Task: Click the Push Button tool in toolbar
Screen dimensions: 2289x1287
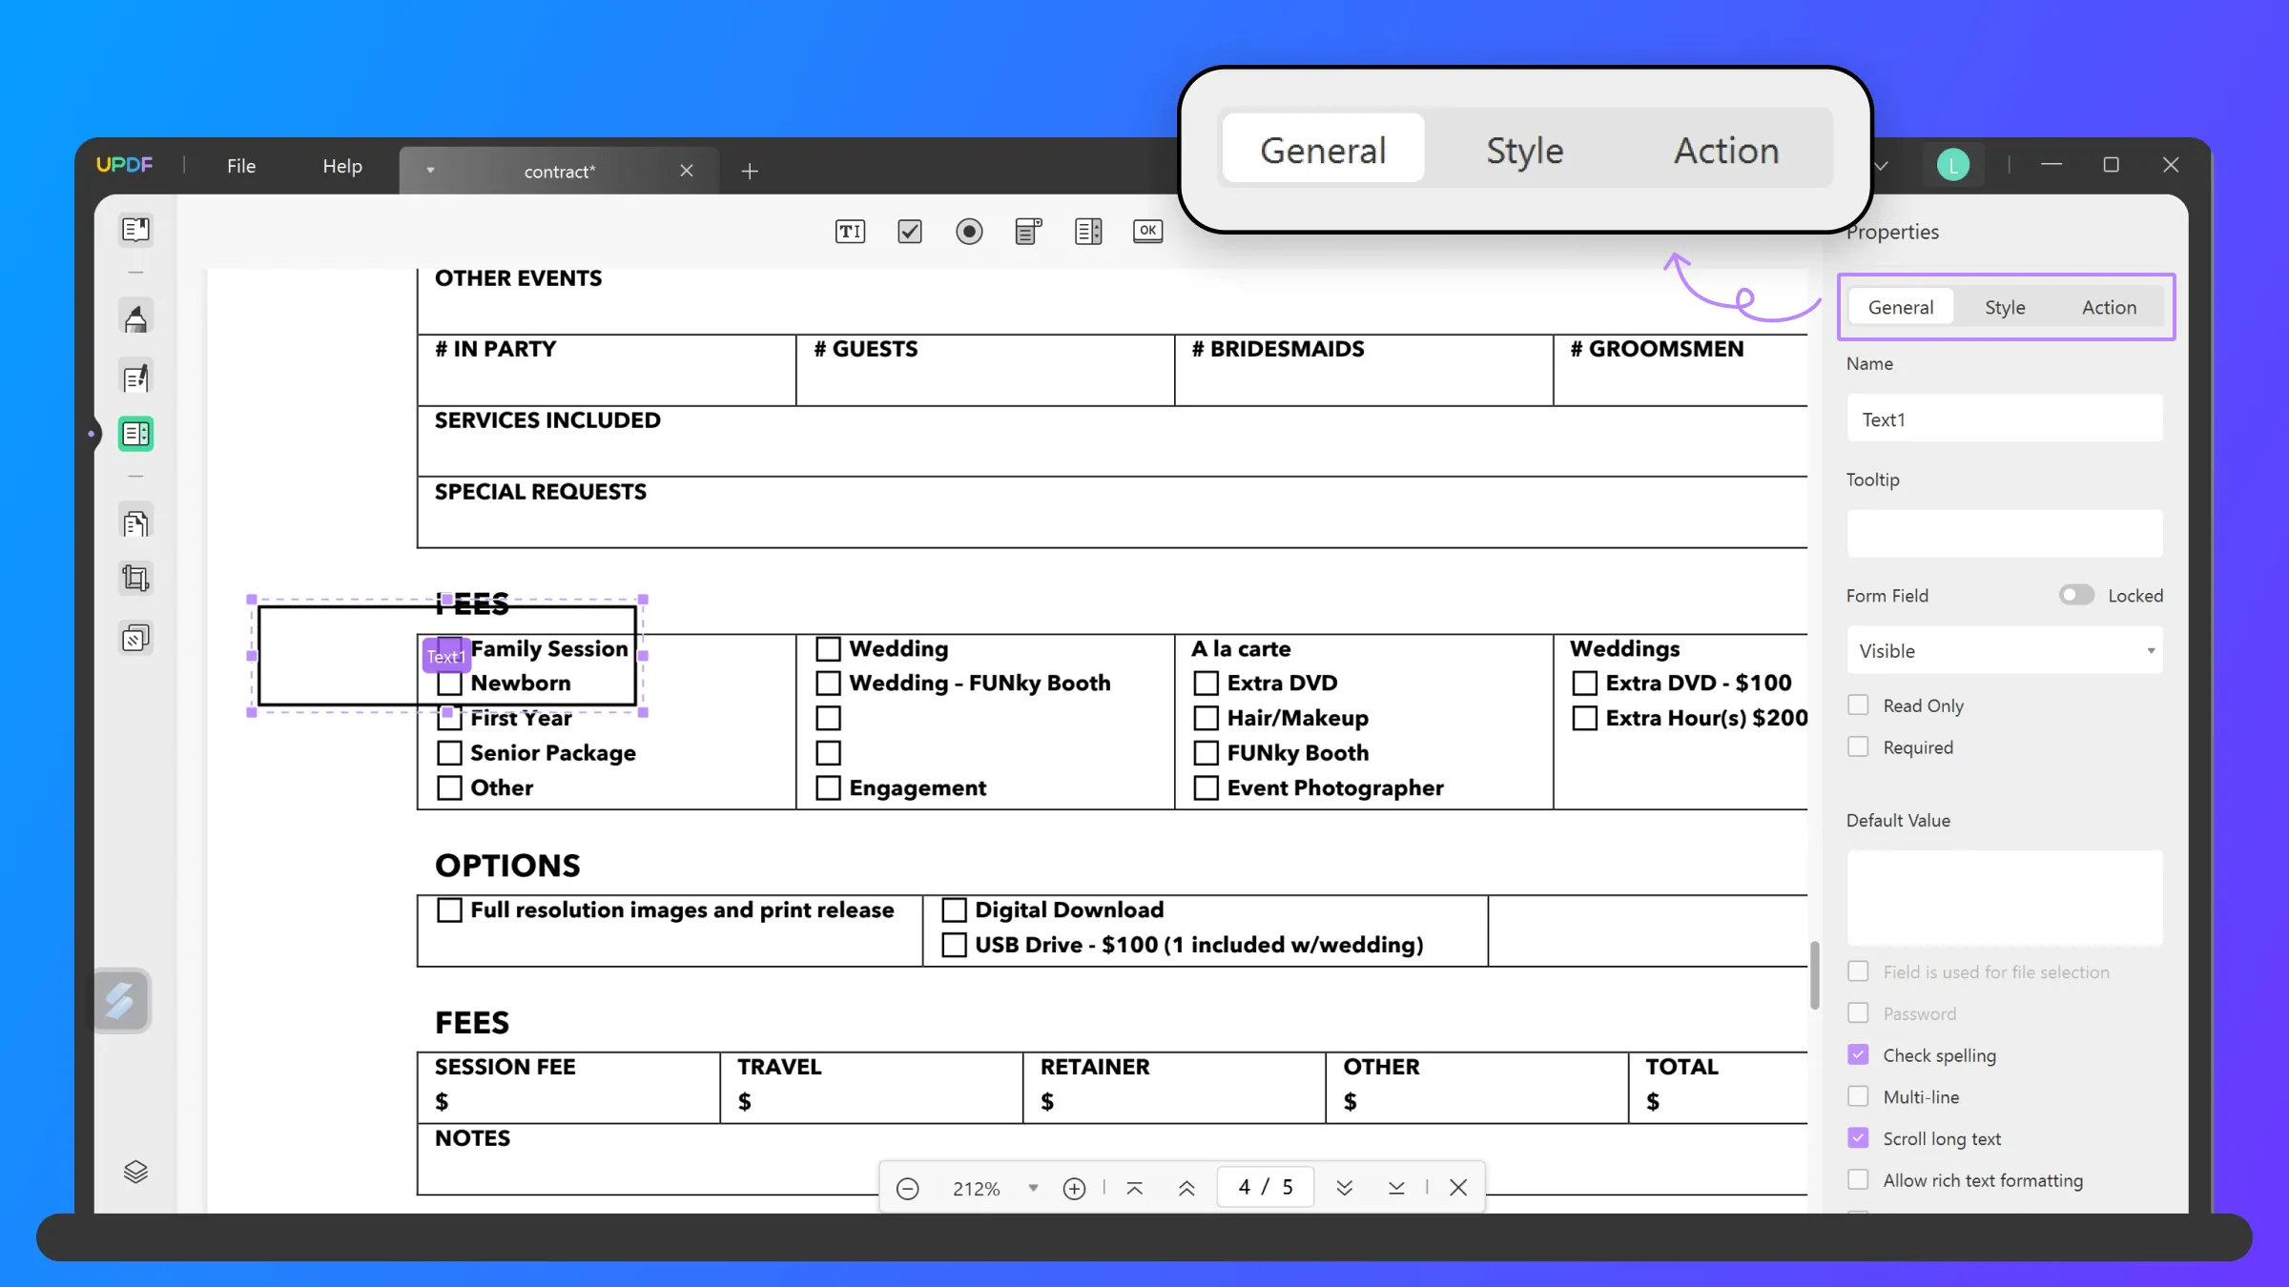Action: pyautogui.click(x=1147, y=231)
